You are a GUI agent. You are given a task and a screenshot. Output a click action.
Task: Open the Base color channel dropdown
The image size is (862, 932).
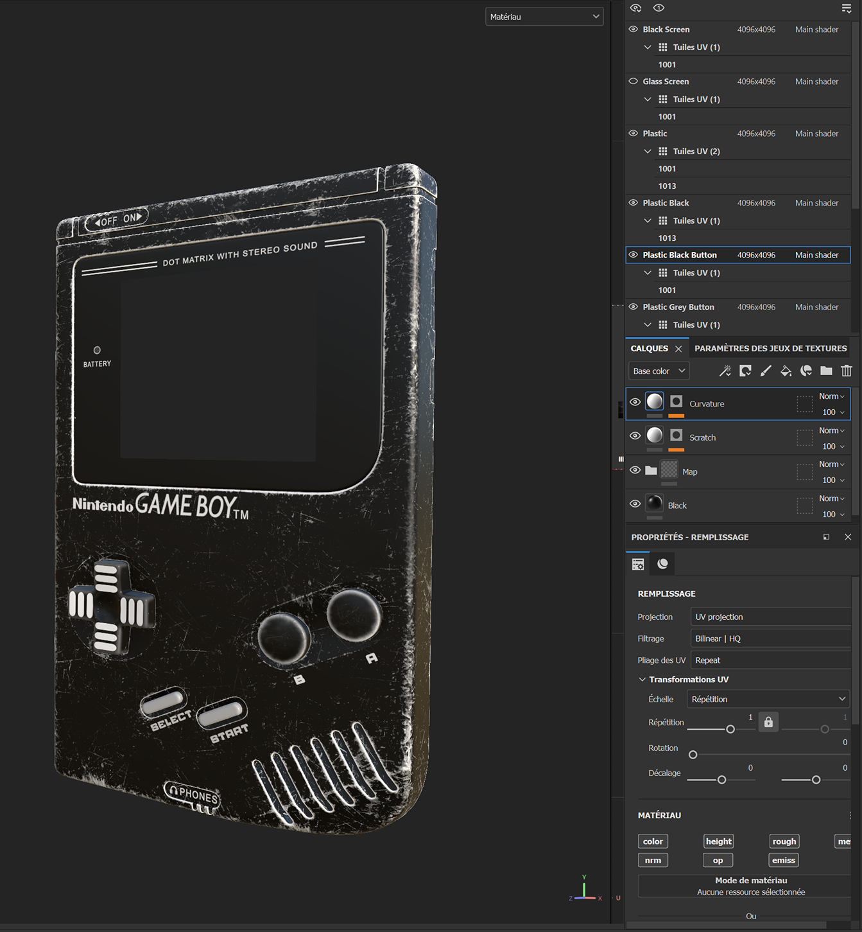coord(658,371)
